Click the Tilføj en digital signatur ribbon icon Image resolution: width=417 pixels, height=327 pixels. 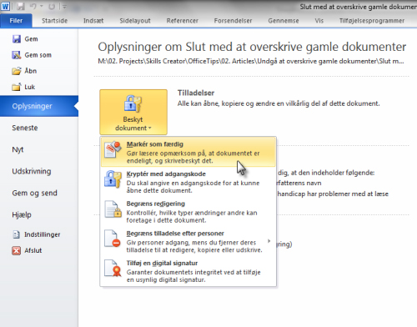click(x=113, y=269)
